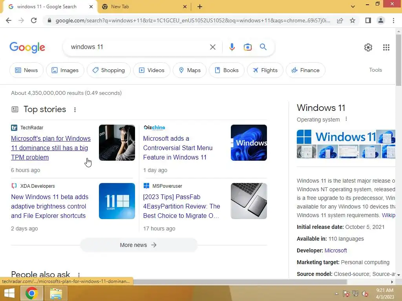The width and height of the screenshot is (402, 301).
Task: Filter results by Finance
Action: pos(305,70)
